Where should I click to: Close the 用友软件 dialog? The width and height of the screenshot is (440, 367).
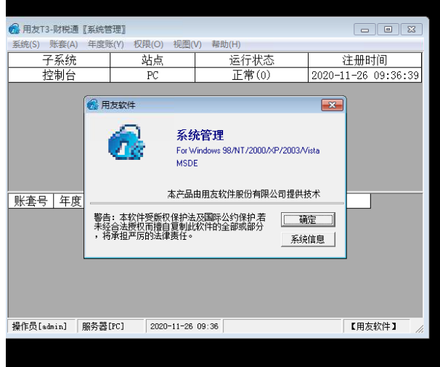[x=332, y=105]
